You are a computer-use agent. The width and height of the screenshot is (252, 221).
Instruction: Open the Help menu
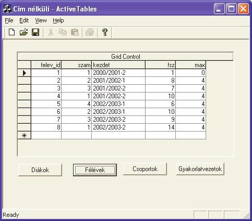point(58,20)
